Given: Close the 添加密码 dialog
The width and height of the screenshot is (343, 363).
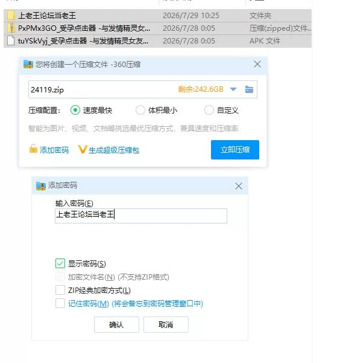Looking at the screenshot, I should pos(239,186).
